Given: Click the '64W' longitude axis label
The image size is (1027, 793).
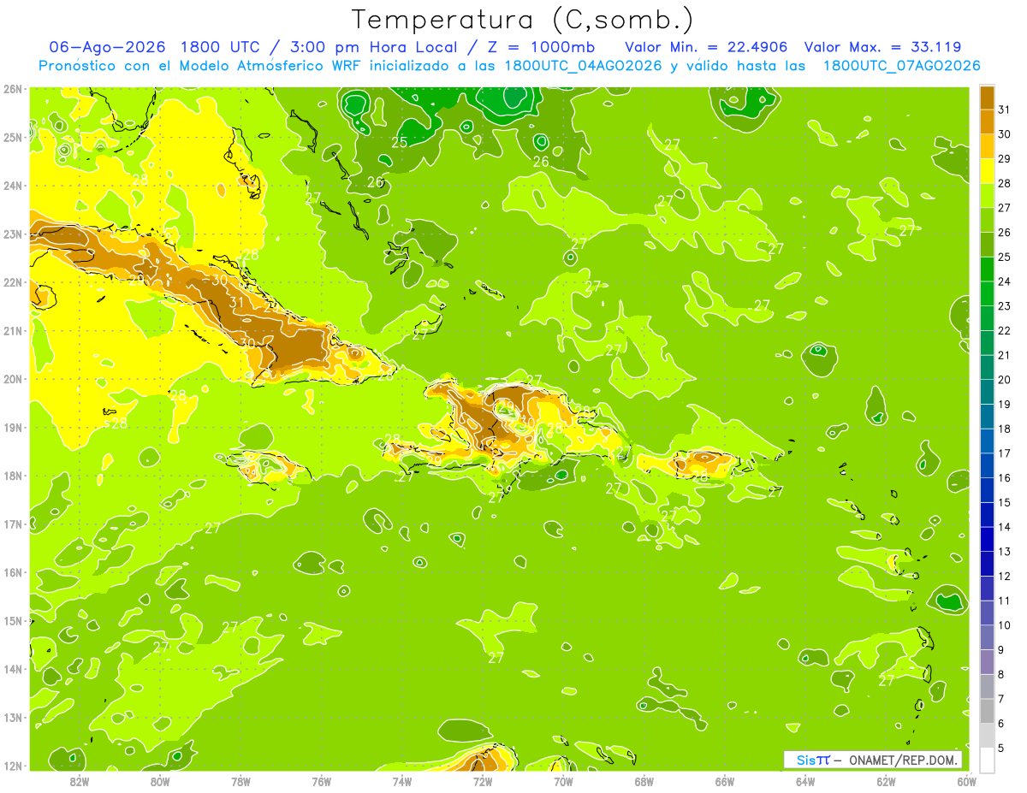Looking at the screenshot, I should pyautogui.click(x=805, y=781).
